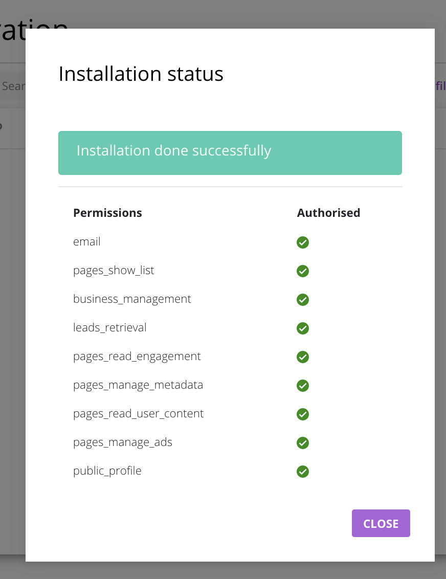Screen dimensions: 446x579
Task: Select the leads_retrieval permission text
Action: 109,327
